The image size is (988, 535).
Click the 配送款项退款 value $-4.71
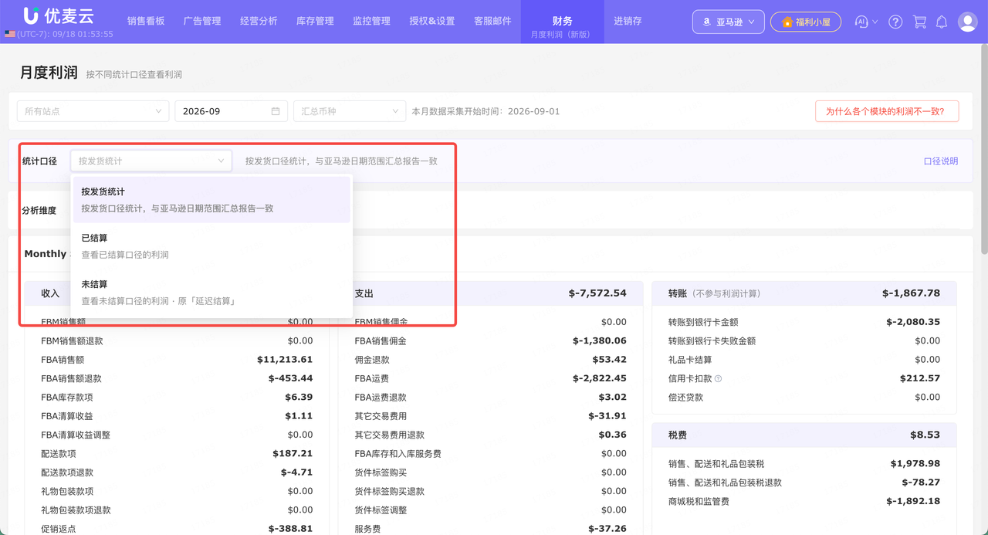coord(297,472)
